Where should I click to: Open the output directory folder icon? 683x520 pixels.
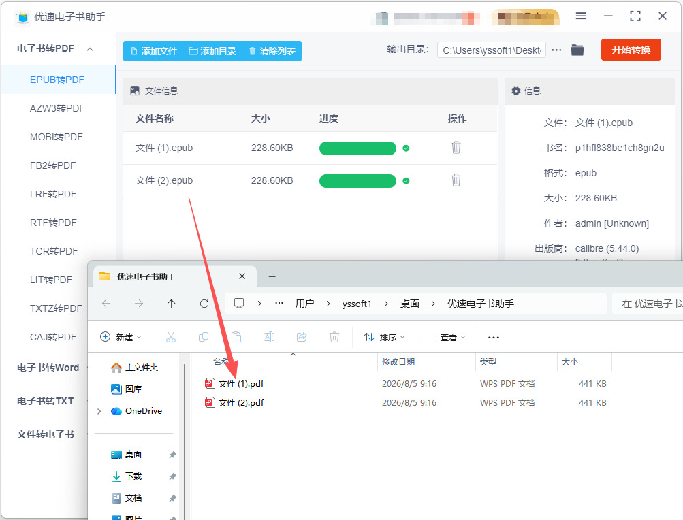pyautogui.click(x=577, y=50)
